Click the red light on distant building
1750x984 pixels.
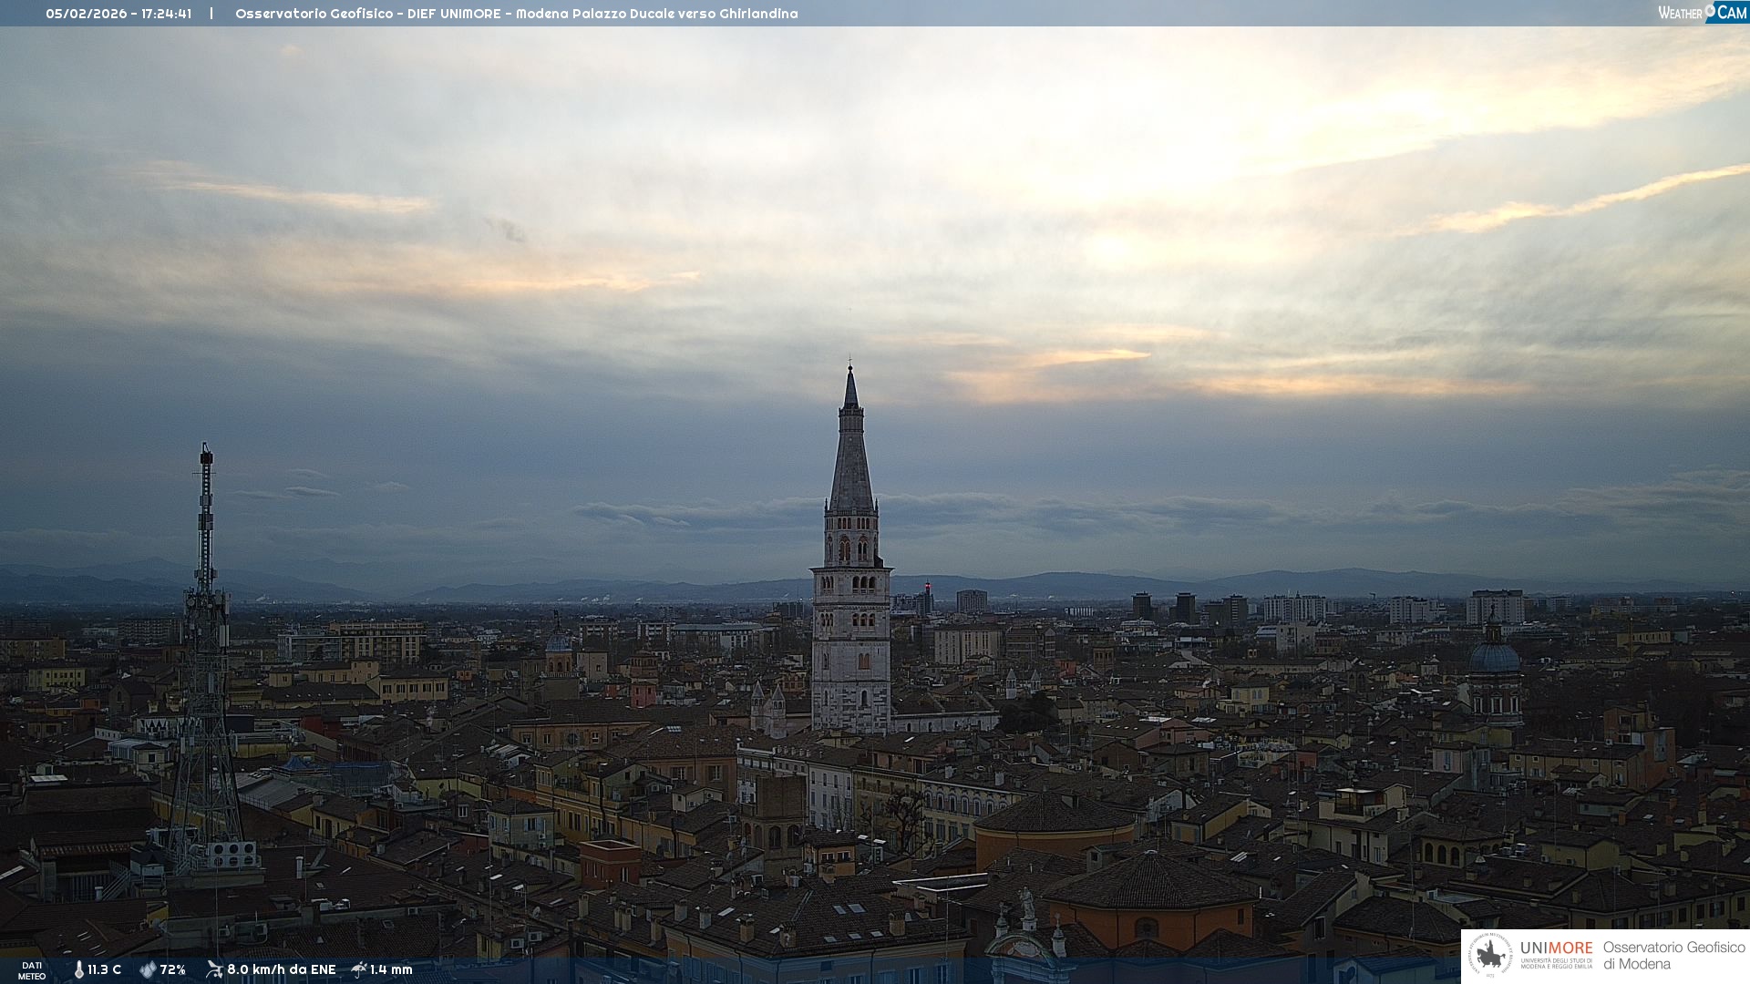click(928, 585)
